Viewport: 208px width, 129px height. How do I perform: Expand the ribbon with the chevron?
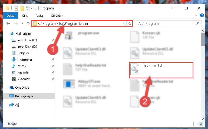(196, 15)
